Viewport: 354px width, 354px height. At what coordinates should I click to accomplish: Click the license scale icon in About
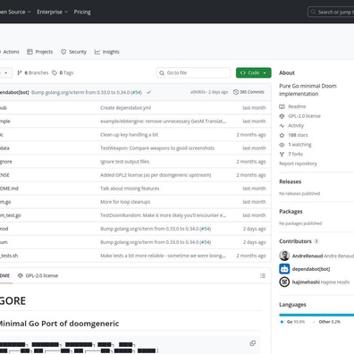(282, 116)
